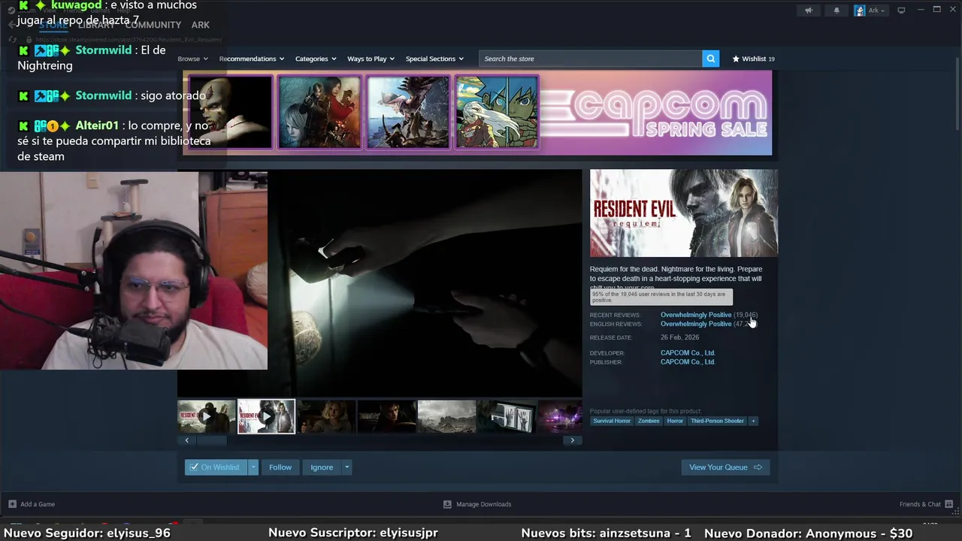Image resolution: width=962 pixels, height=541 pixels.
Task: Click the thumbnail strip scrollbar handle
Action: [x=211, y=440]
